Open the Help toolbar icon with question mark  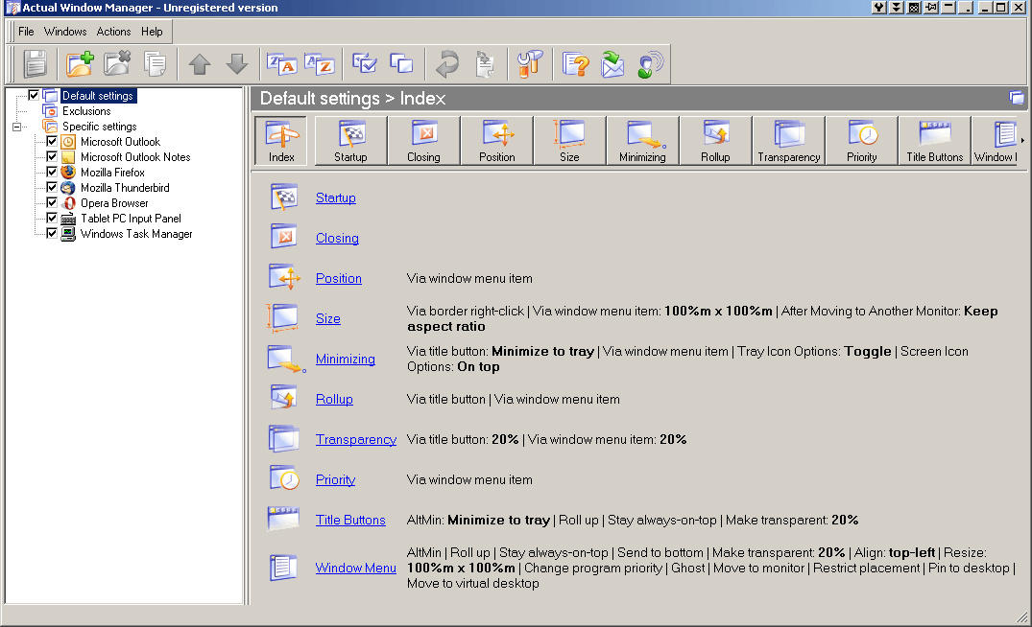[574, 64]
